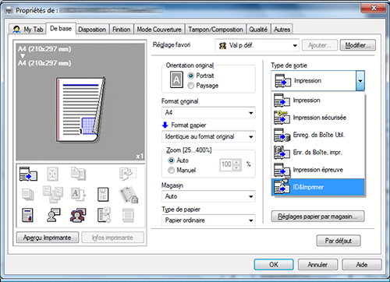Click the grayed letter A overlay icon
Viewport: 390px width, 282px height.
pyautogui.click(x=78, y=195)
